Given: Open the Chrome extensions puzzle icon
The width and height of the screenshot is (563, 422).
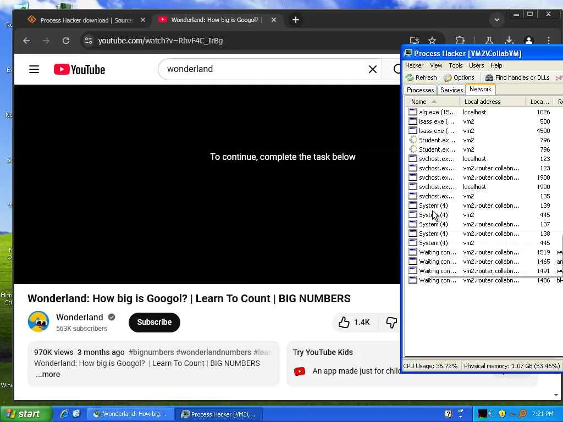Looking at the screenshot, I should pyautogui.click(x=460, y=41).
